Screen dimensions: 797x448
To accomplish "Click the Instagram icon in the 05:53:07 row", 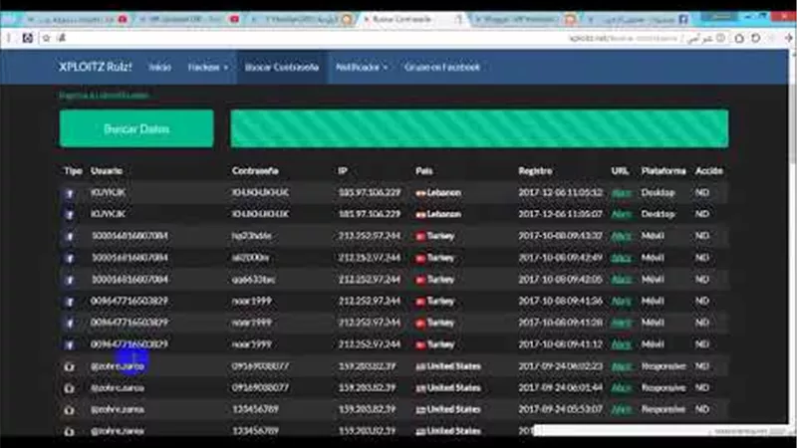I will pos(70,410).
